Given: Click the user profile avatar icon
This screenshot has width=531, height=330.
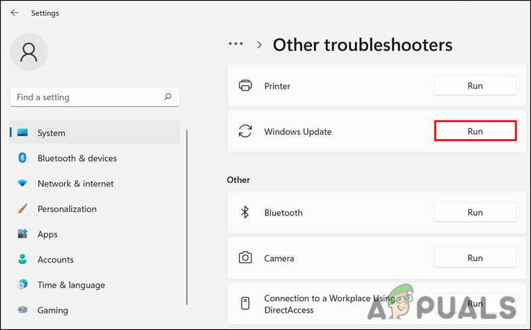Looking at the screenshot, I should point(29,52).
